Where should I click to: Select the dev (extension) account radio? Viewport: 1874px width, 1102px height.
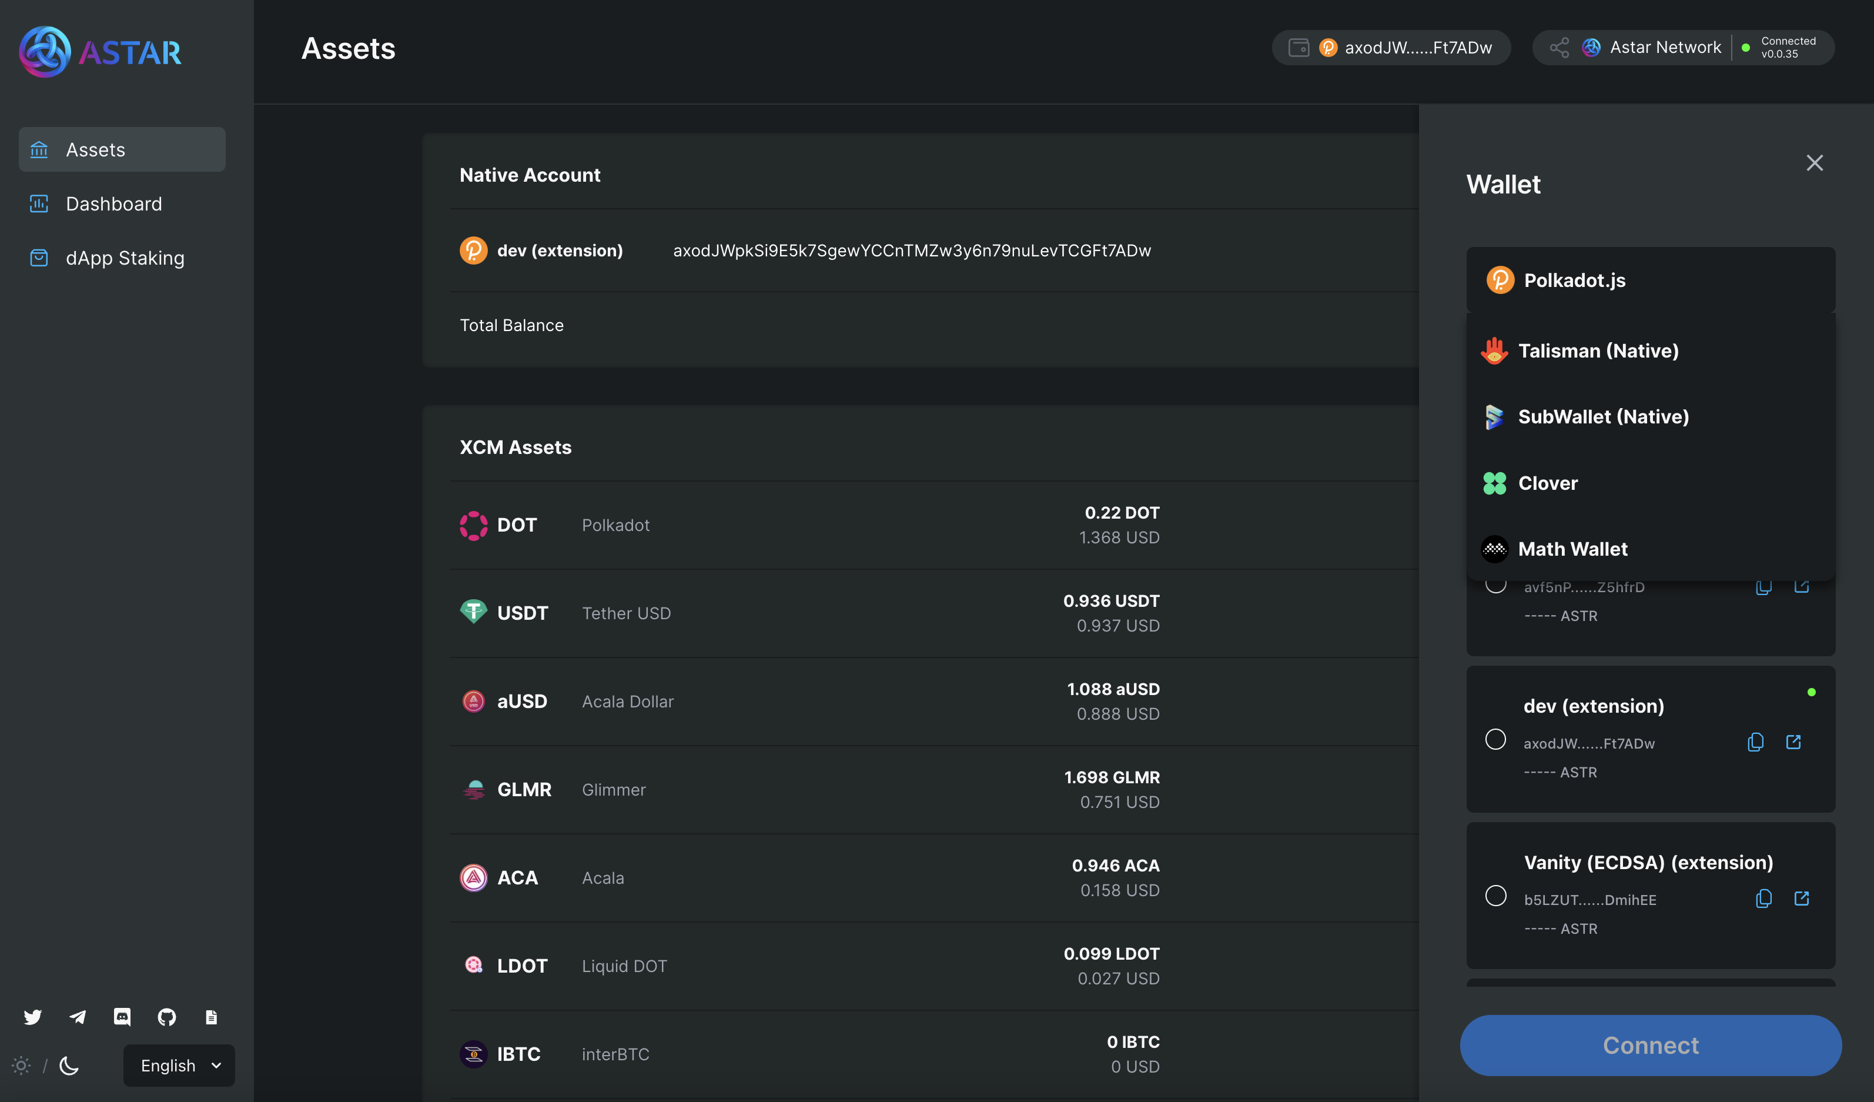1495,739
